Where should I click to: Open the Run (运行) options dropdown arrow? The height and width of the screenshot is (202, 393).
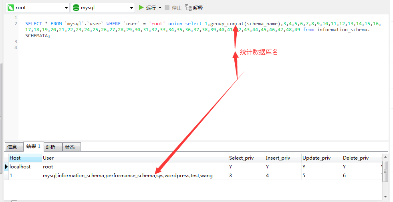coord(160,8)
